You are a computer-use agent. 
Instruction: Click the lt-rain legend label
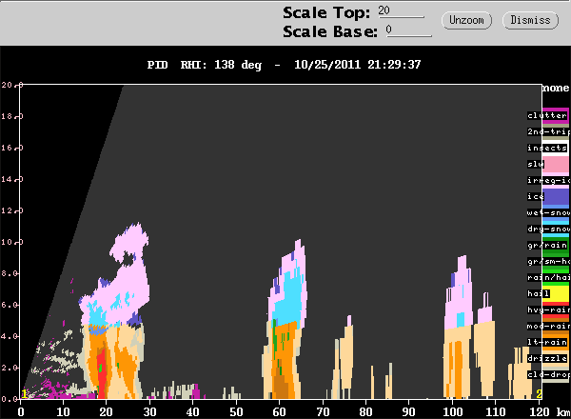(547, 342)
